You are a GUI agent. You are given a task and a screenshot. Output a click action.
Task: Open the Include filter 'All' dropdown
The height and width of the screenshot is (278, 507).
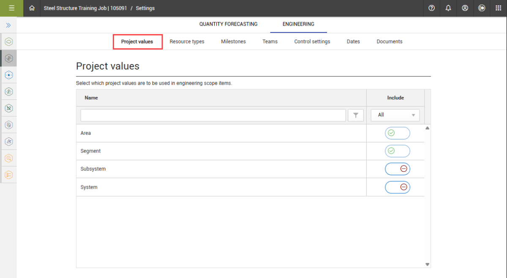click(395, 115)
